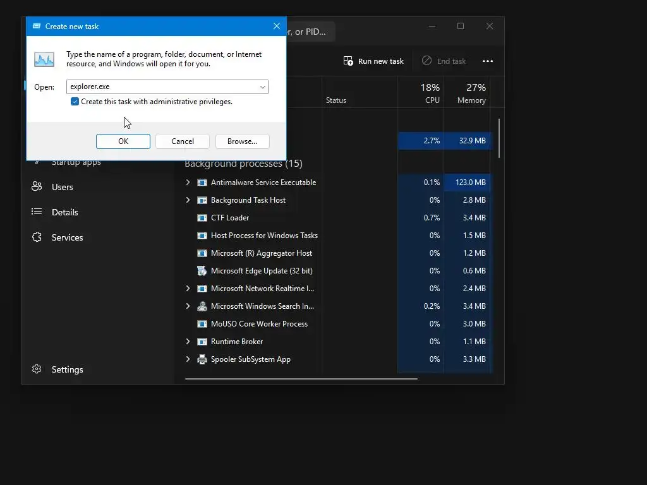This screenshot has height=485, width=647.
Task: Select the CTF Loader process name
Action: pos(230,218)
